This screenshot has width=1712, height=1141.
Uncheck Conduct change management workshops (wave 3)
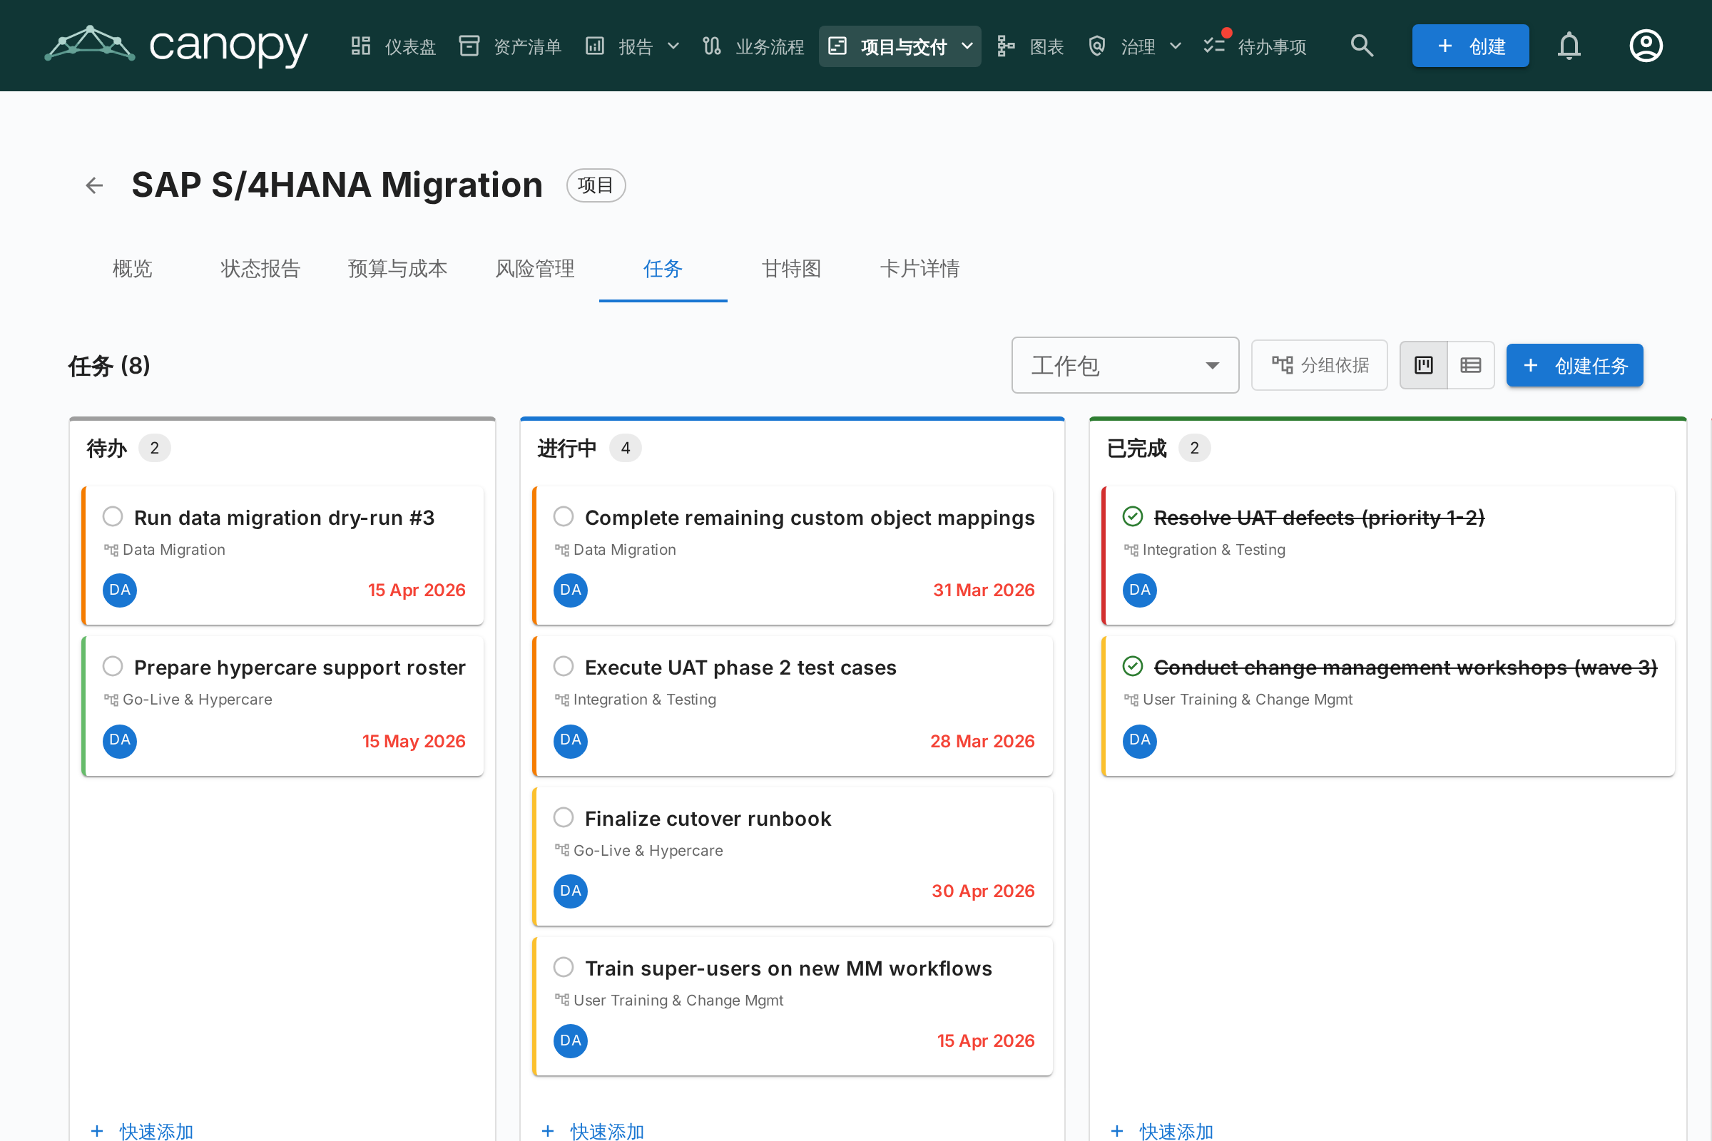pyautogui.click(x=1133, y=667)
